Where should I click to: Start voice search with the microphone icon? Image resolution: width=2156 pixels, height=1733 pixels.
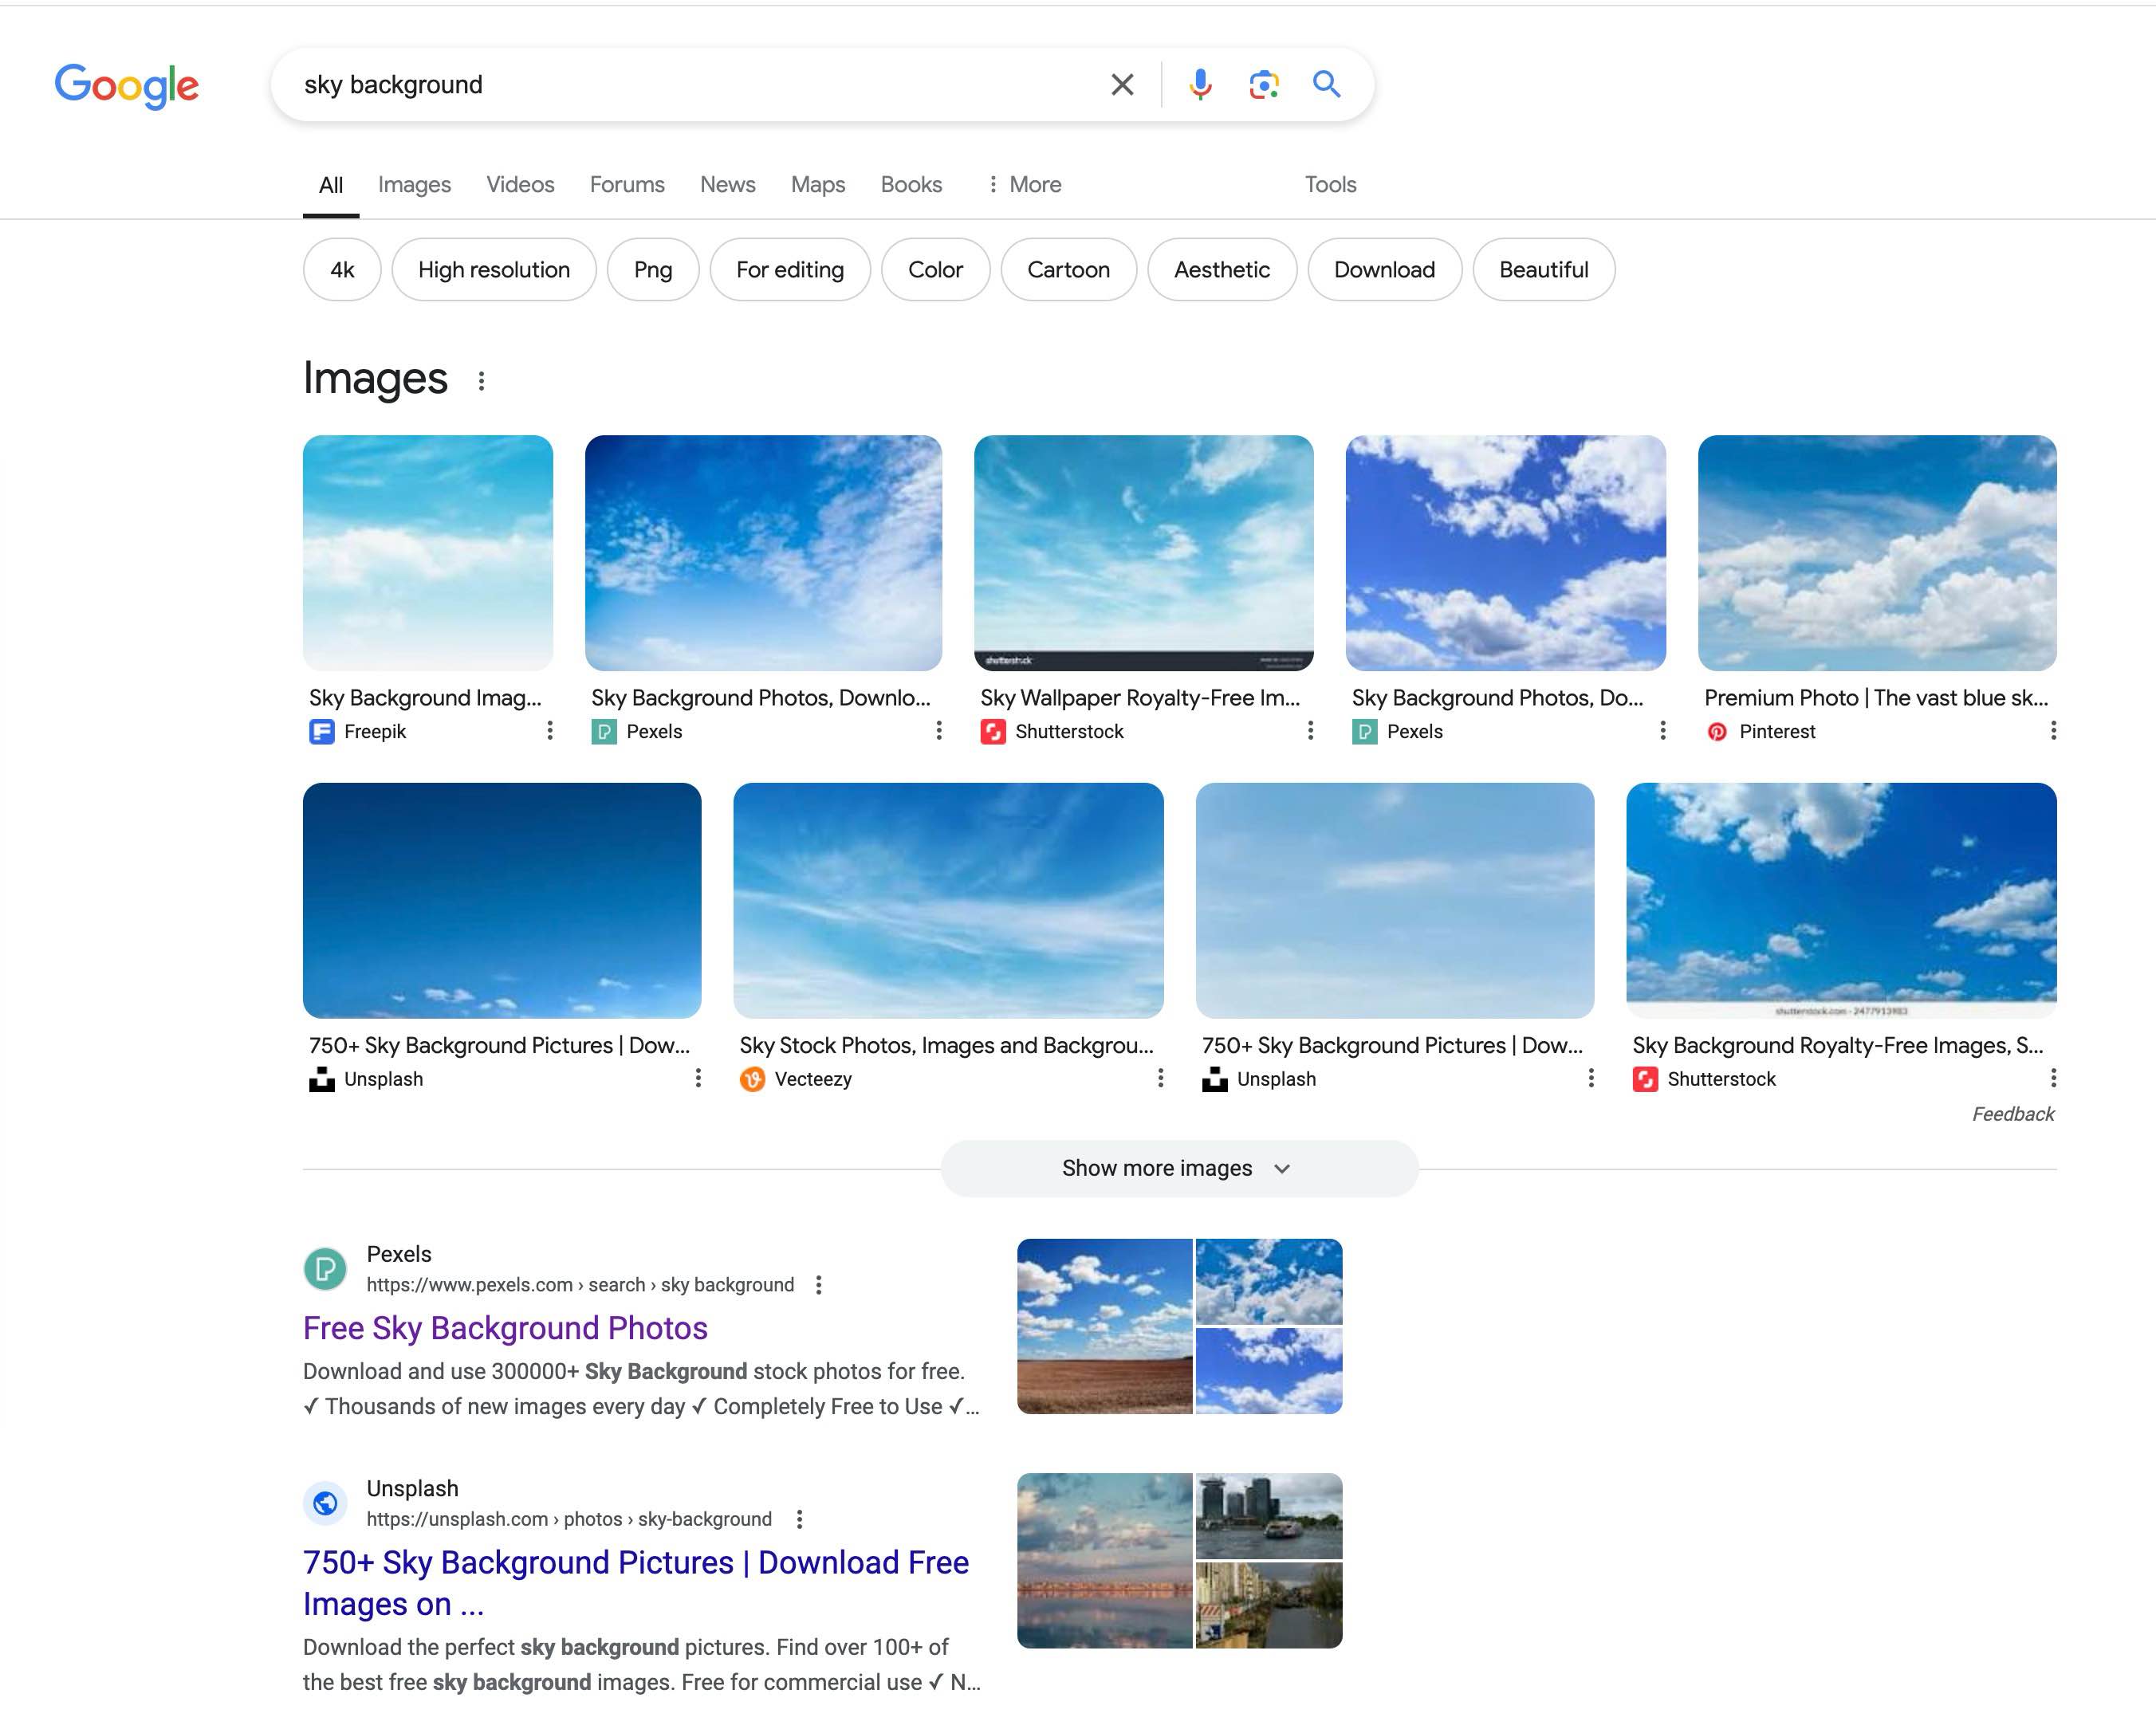[x=1200, y=85]
